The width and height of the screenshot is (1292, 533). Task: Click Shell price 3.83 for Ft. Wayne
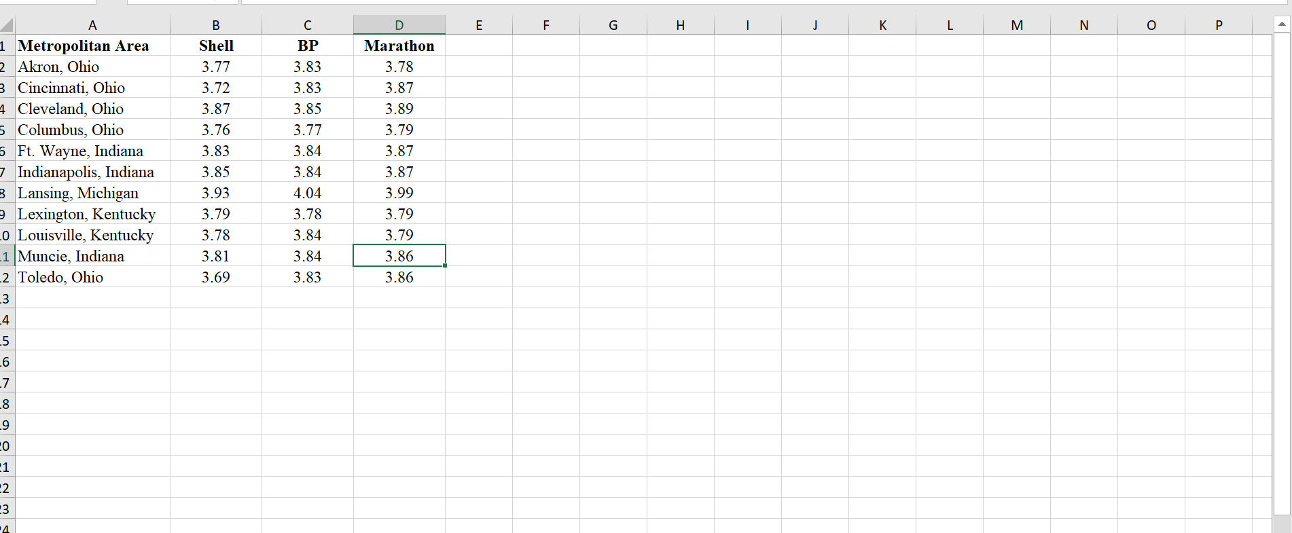point(216,151)
